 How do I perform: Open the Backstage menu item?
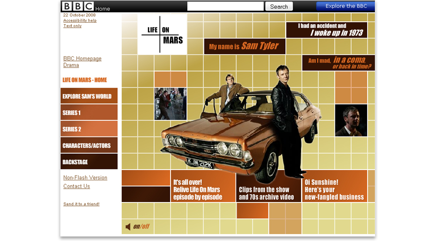pyautogui.click(x=89, y=161)
